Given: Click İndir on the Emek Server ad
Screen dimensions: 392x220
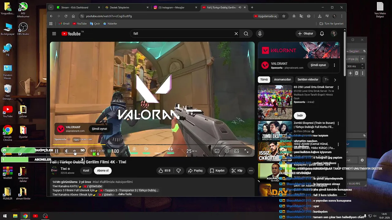Looking at the screenshot, I should pos(300,116).
